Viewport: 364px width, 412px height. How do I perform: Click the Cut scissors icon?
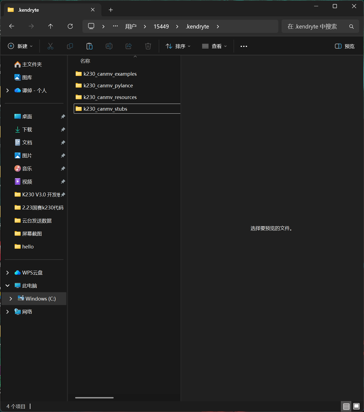(x=50, y=46)
